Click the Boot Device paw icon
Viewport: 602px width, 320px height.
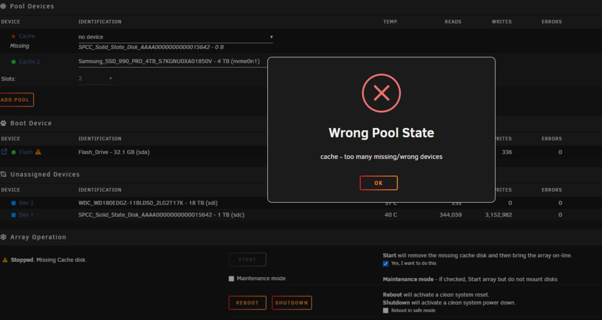(4, 123)
